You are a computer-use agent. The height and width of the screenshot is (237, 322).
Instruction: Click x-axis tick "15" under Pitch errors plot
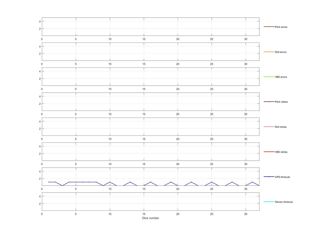click(144, 39)
